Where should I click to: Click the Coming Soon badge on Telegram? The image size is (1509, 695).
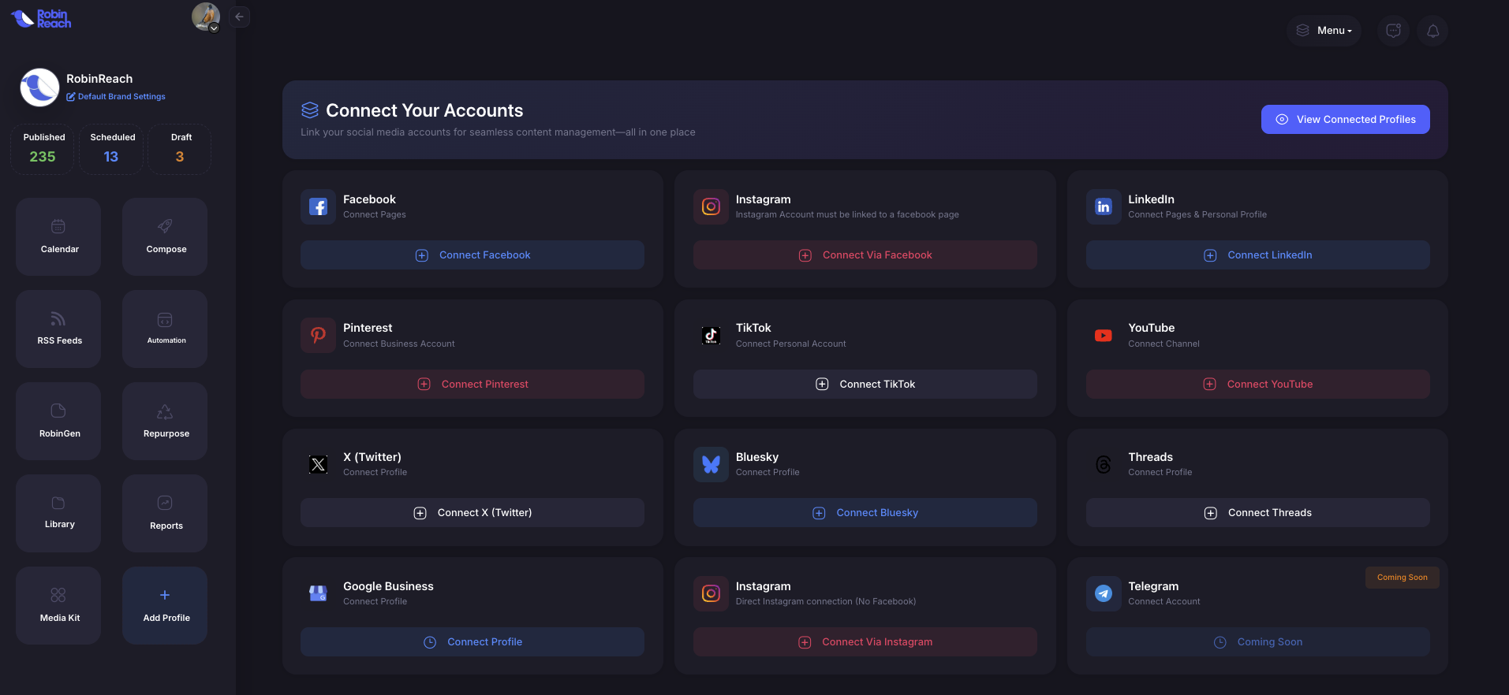point(1402,577)
